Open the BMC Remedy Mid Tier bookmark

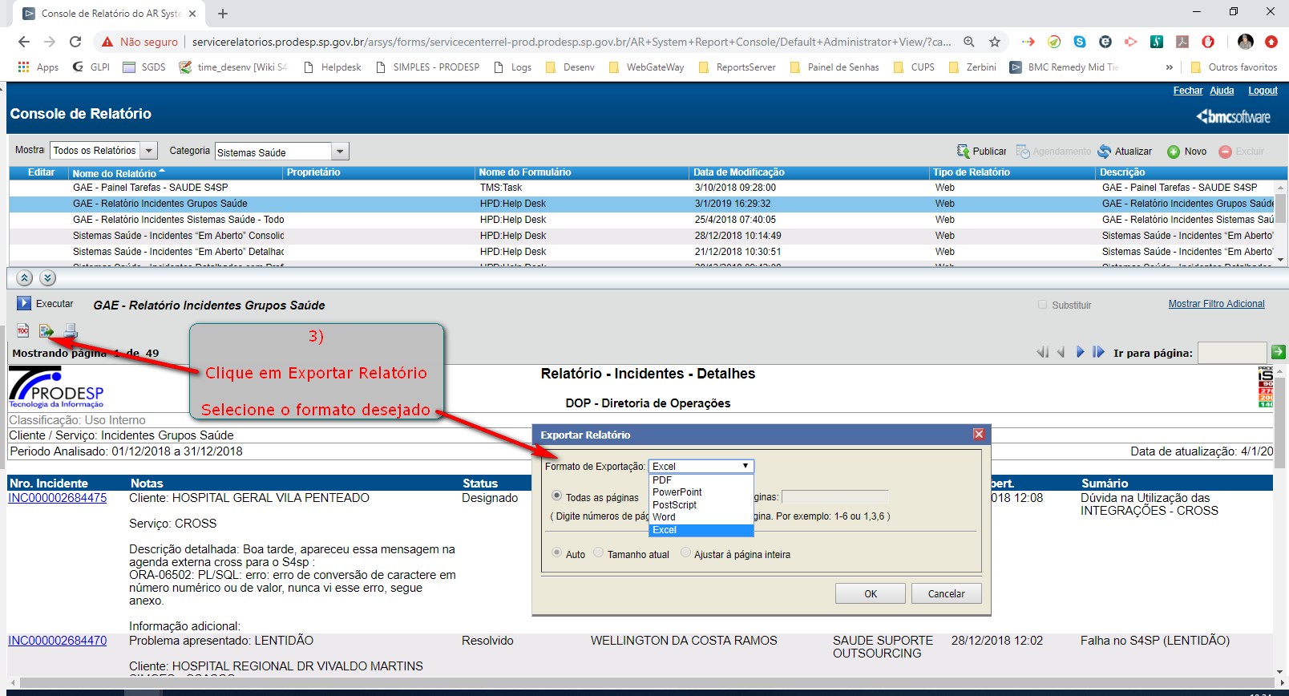pyautogui.click(x=1063, y=67)
